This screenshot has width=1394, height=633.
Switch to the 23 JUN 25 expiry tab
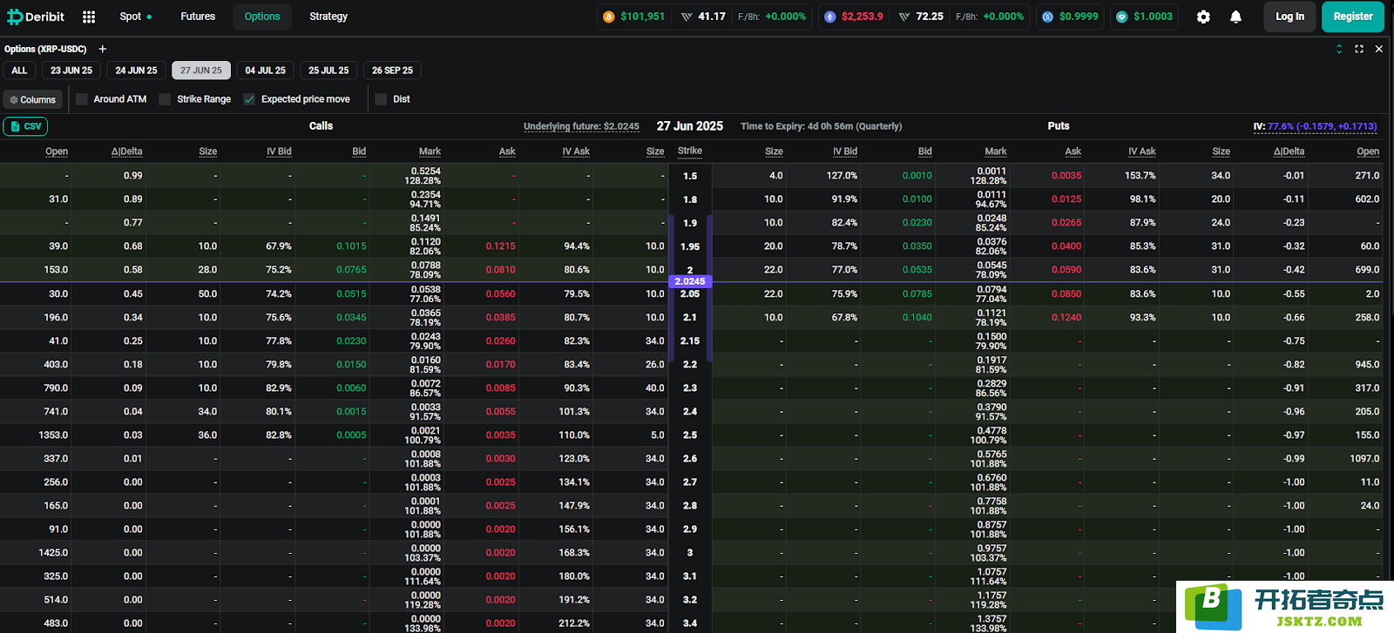click(71, 71)
